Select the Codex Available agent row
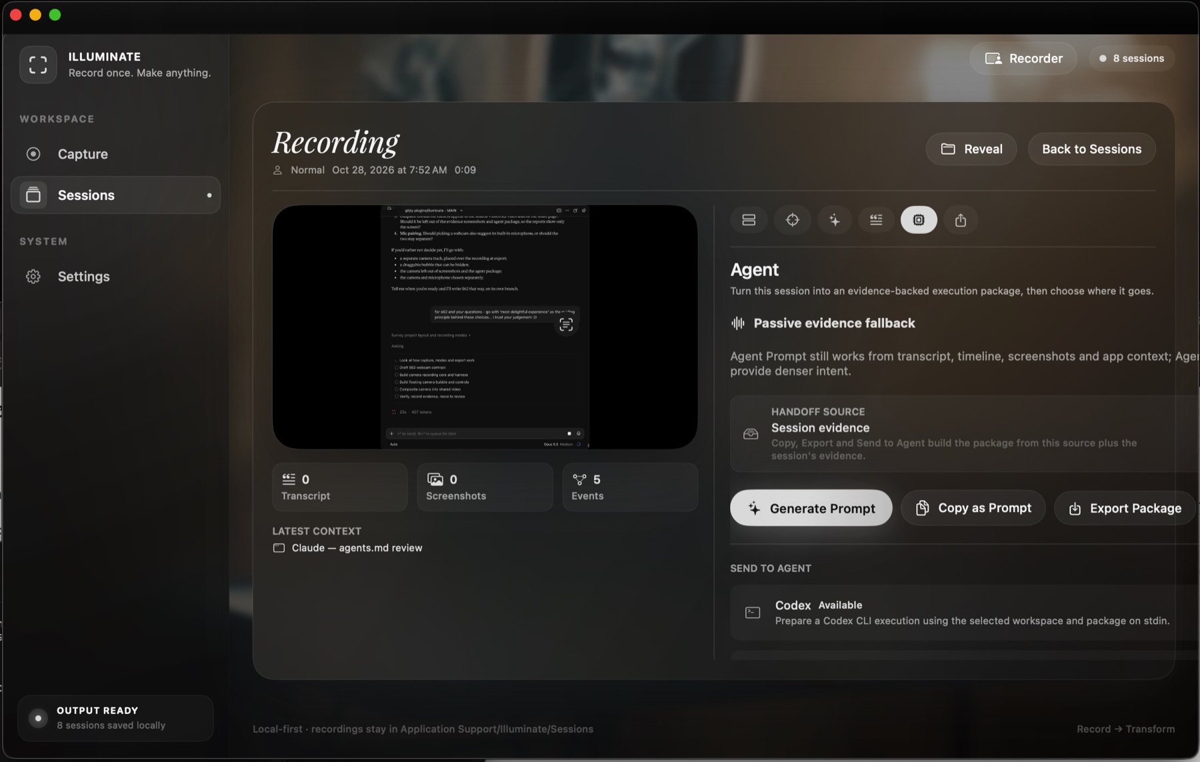The width and height of the screenshot is (1200, 762). 965,613
